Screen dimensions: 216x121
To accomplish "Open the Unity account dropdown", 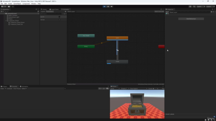I will click(x=4, y=6).
